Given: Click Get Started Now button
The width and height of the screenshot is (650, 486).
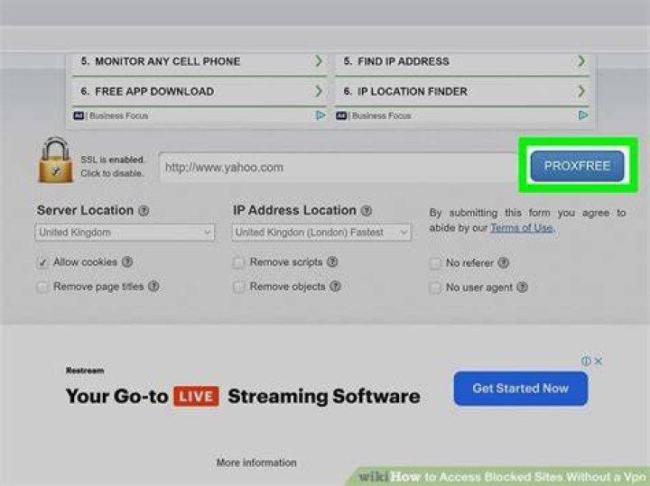Looking at the screenshot, I should (521, 389).
